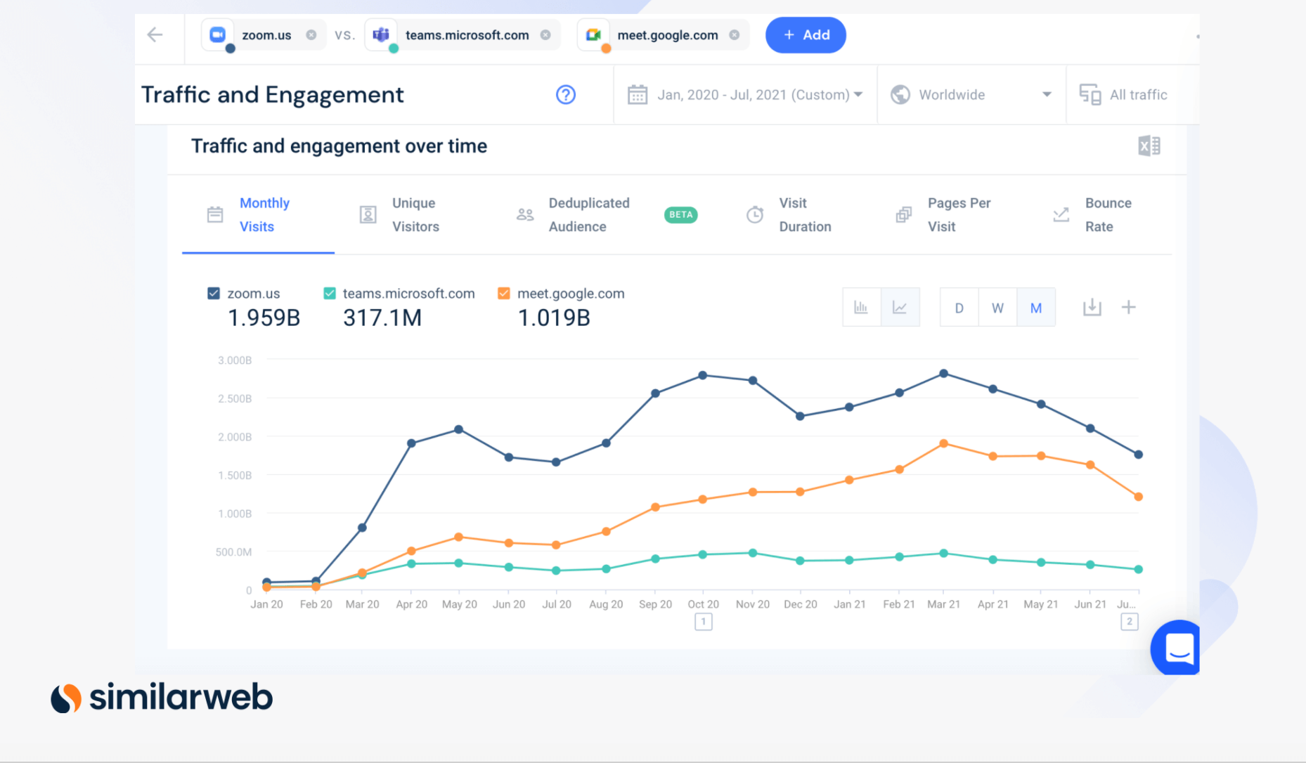Open the Worldwide country dropdown
Screen dimensions: 1306x763
point(971,95)
